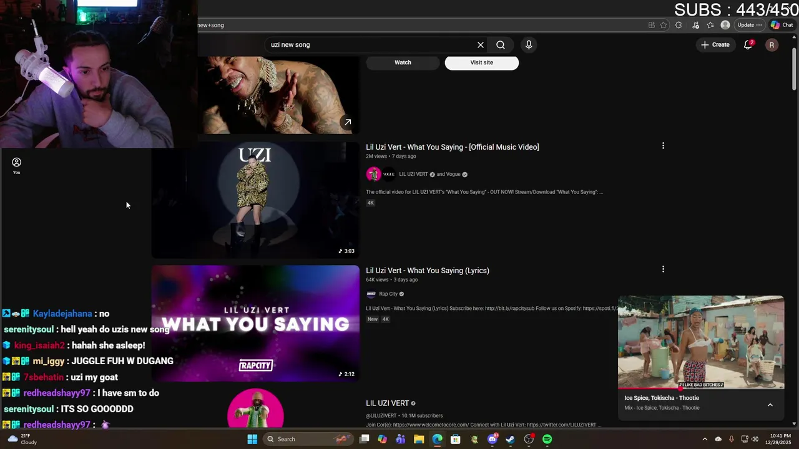This screenshot has width=799, height=449.
Task: Click the Watch button on the ad
Action: [403, 62]
